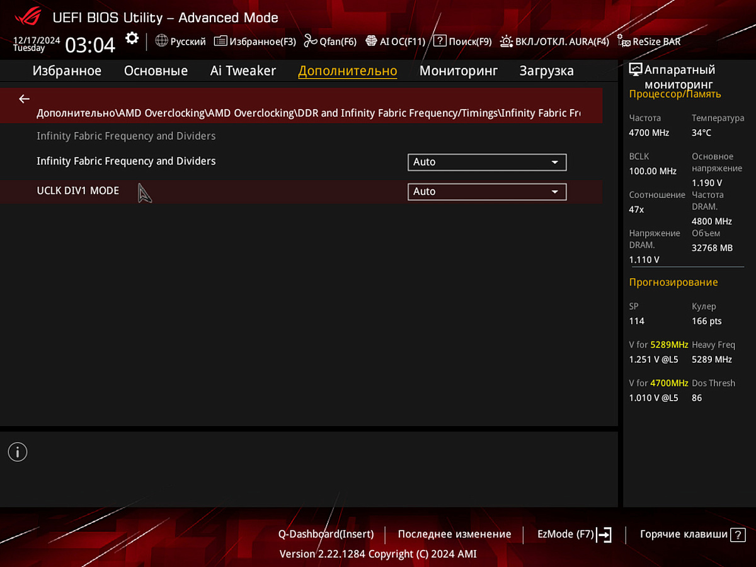Open the Infinity Fabric Frequency and Dividers dropdown
This screenshot has width=756, height=567.
(x=487, y=162)
